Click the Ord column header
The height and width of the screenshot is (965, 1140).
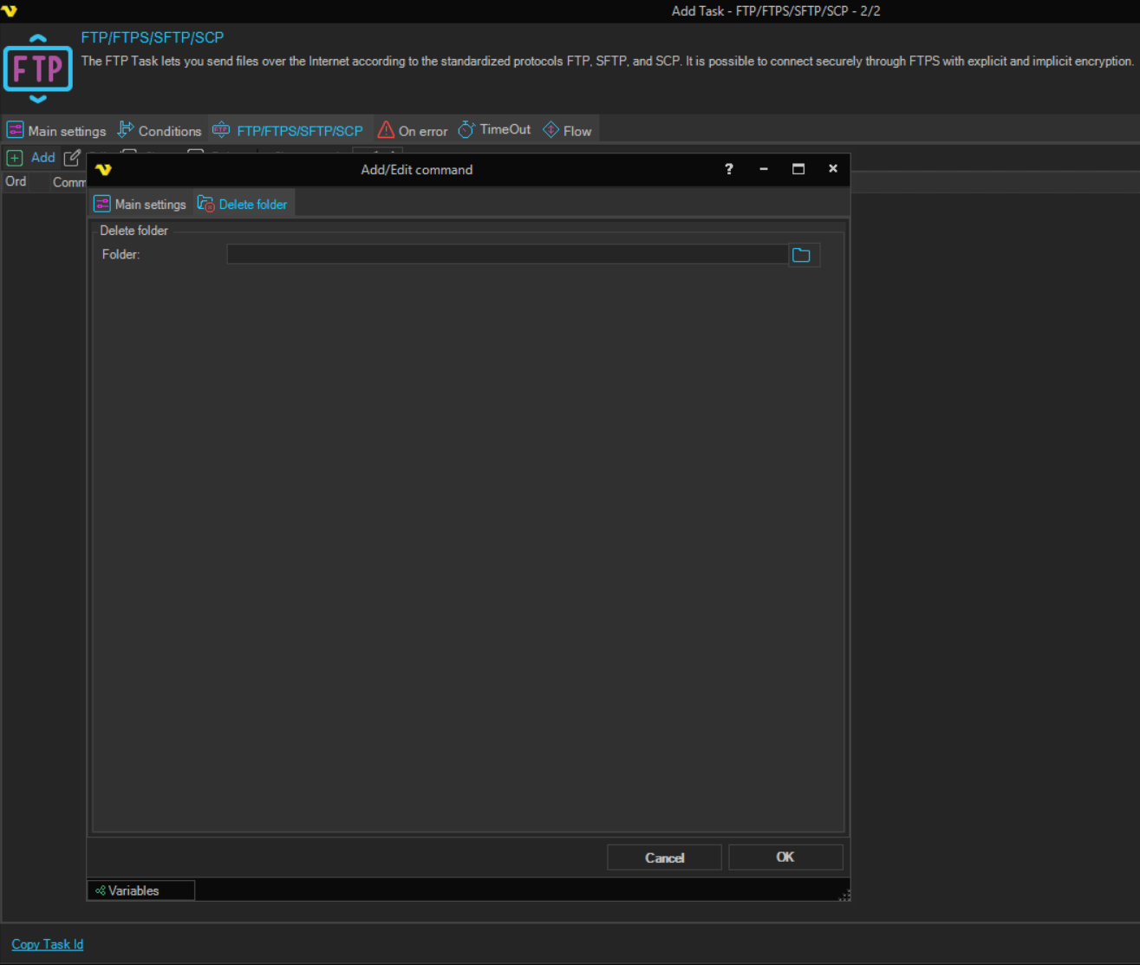point(16,182)
